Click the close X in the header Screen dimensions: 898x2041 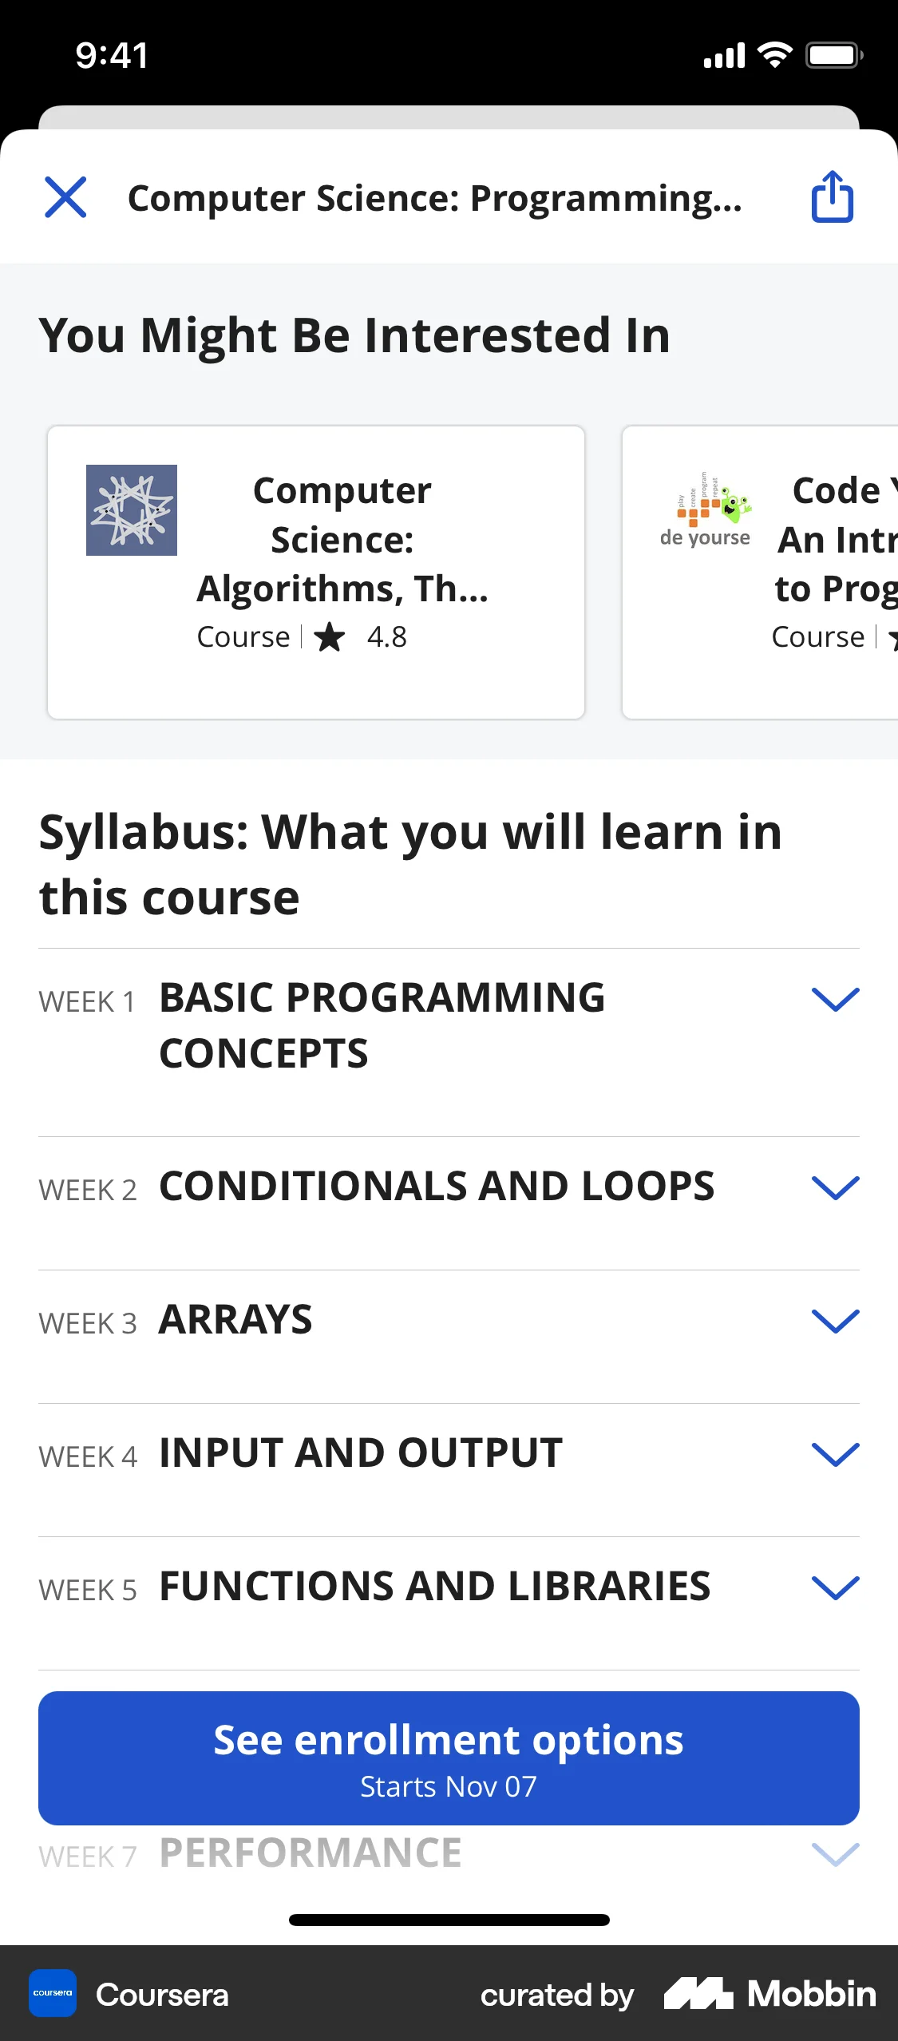(x=65, y=198)
